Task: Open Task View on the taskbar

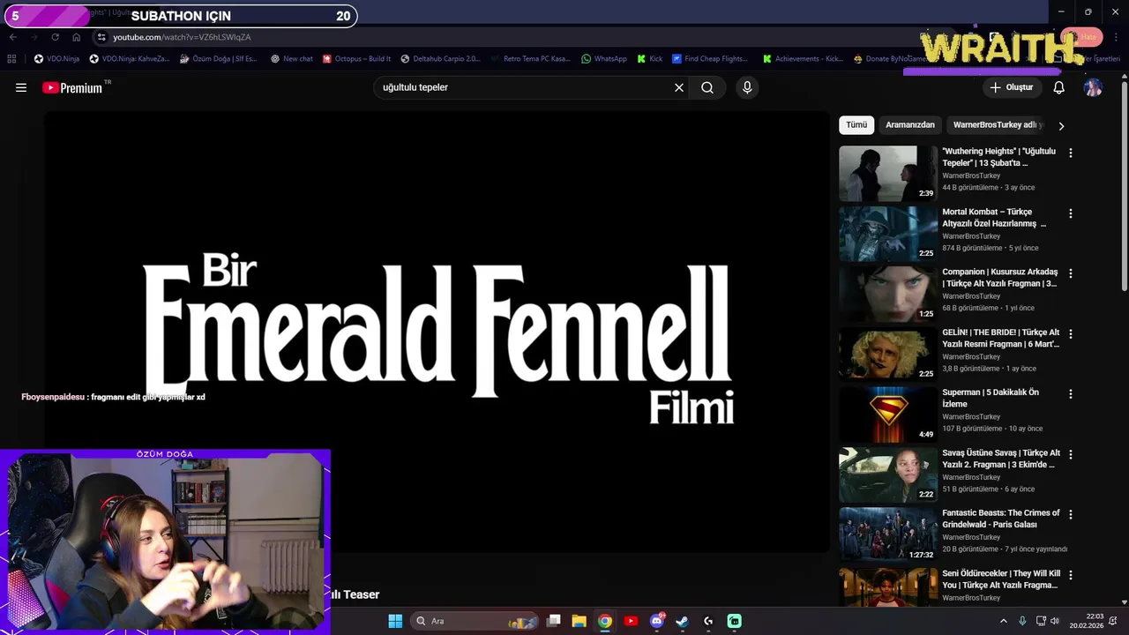Action: click(553, 621)
